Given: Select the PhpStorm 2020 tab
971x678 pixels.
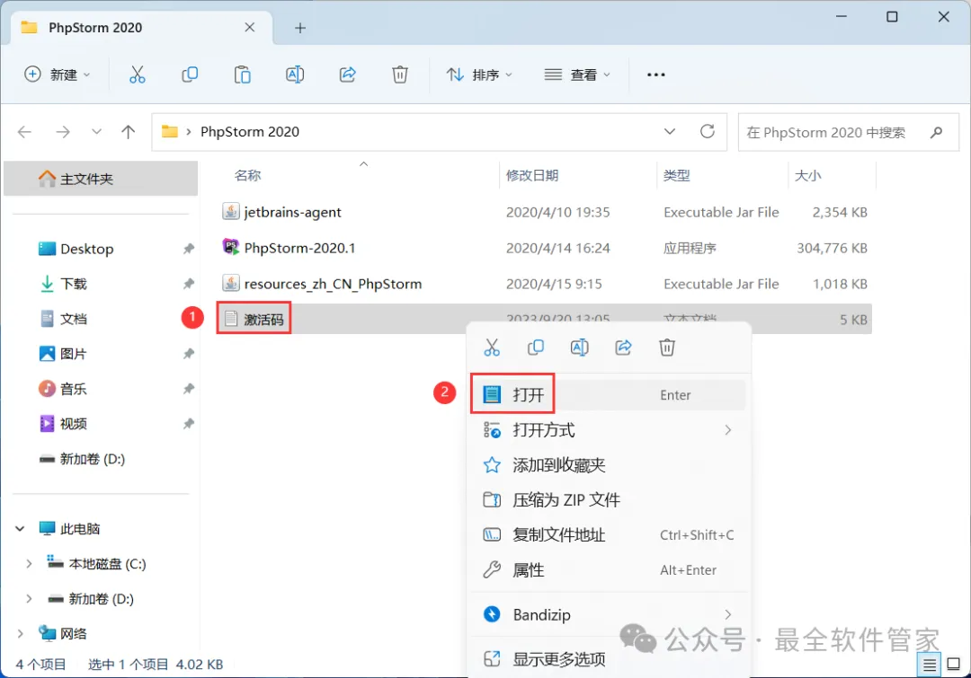Looking at the screenshot, I should pos(141,28).
